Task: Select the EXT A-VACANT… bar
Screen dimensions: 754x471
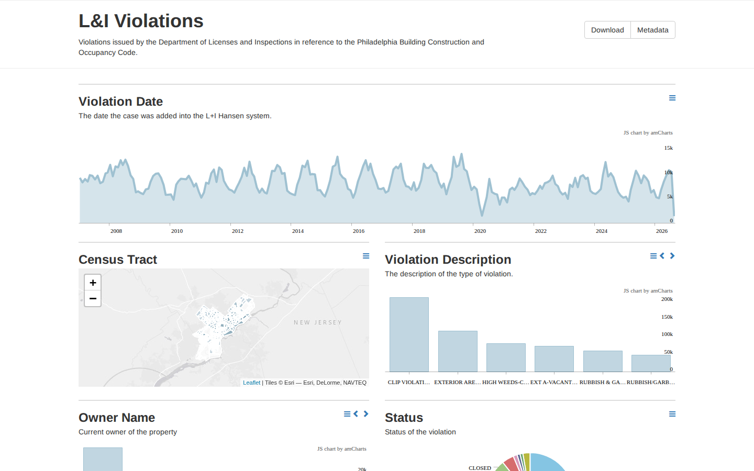Action: click(554, 359)
